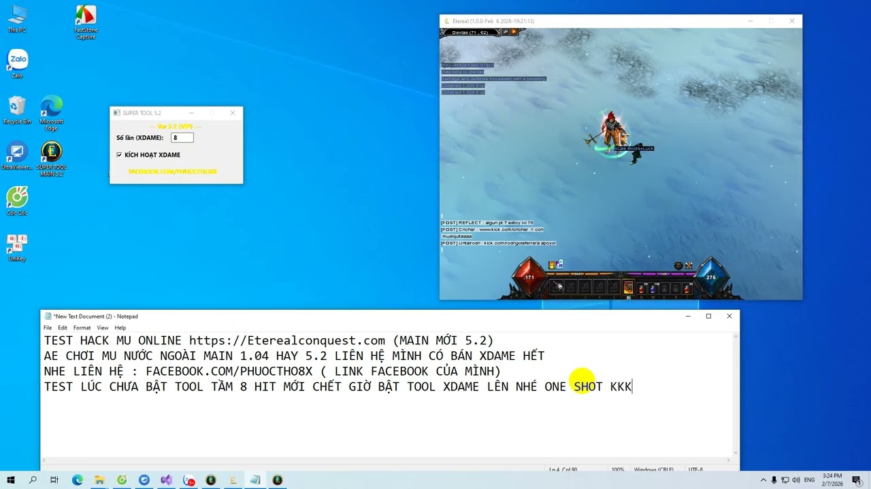The image size is (871, 489).
Task: Click the FACEBOOK.COM/PHUOCTHO8X link in Super Tool
Action: (x=173, y=172)
